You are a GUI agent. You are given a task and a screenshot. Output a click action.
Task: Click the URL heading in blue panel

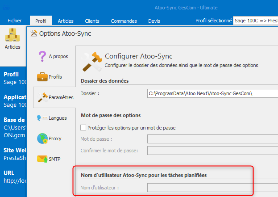click(9, 173)
